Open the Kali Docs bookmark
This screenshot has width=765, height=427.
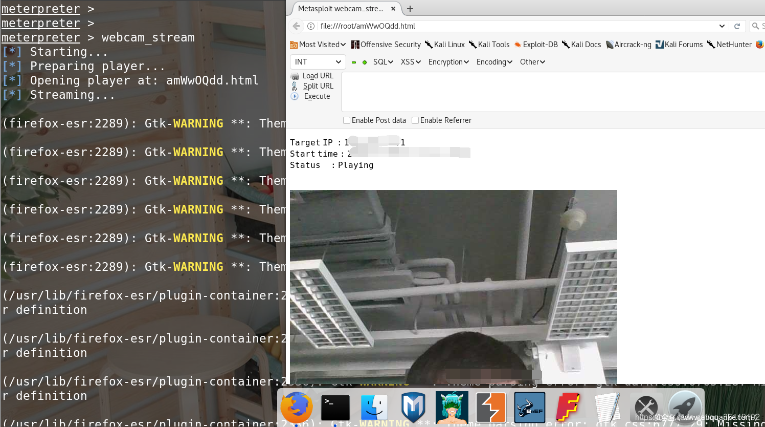coord(581,45)
